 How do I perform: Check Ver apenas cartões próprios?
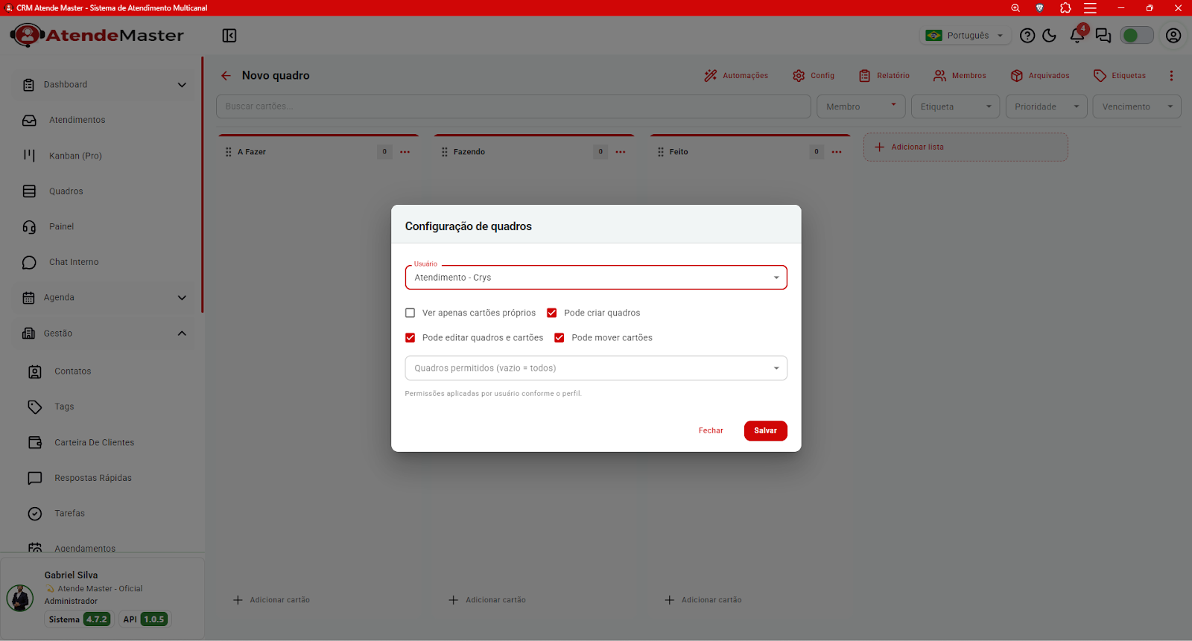pos(410,313)
